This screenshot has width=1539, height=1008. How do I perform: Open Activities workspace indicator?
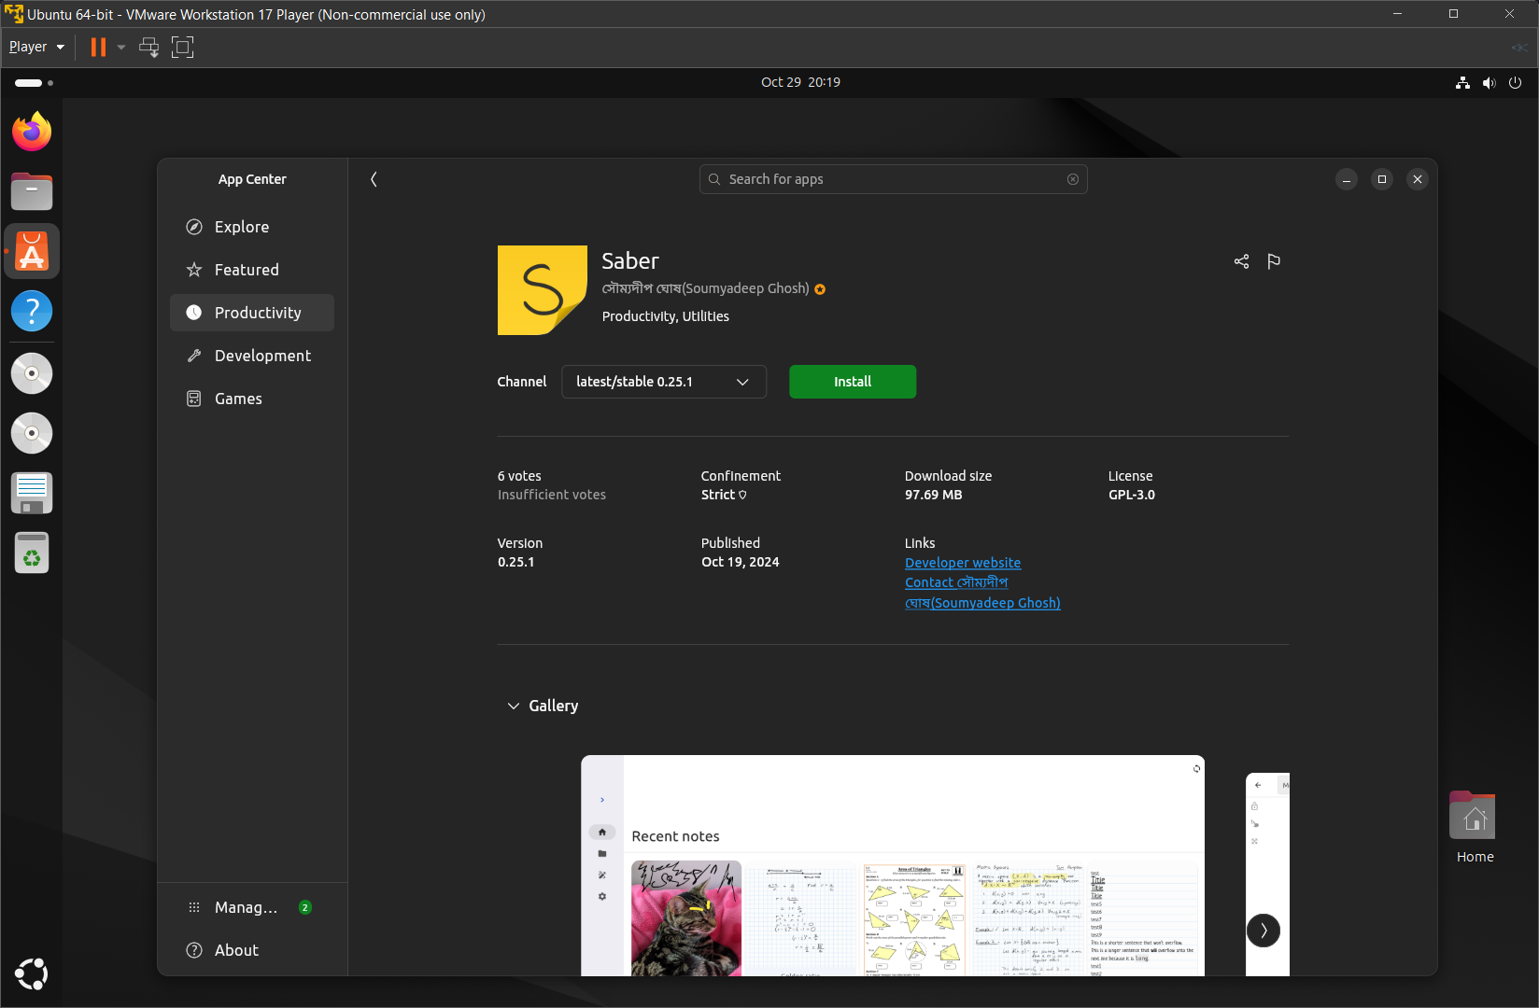pos(34,83)
